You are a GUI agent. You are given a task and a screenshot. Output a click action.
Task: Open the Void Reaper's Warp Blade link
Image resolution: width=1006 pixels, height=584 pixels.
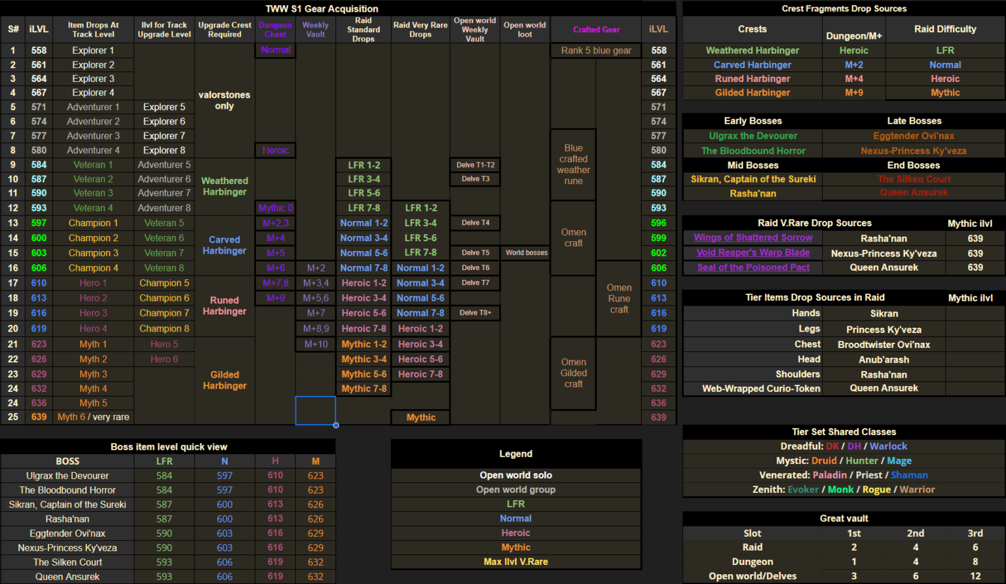point(753,253)
